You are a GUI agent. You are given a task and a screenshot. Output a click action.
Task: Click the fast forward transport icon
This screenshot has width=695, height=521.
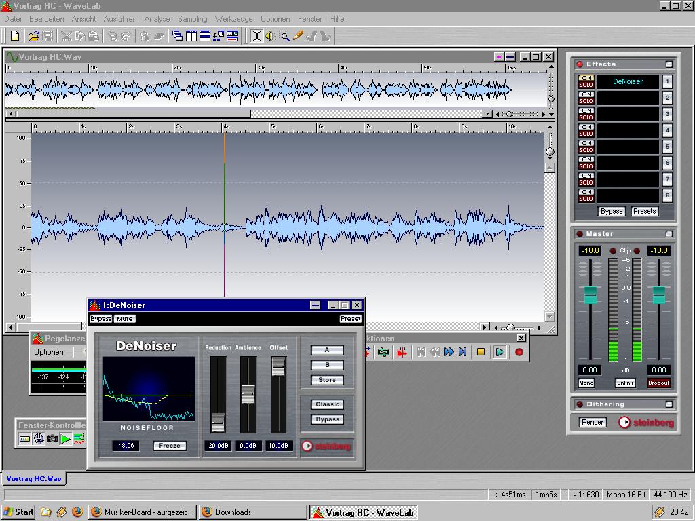pos(449,352)
